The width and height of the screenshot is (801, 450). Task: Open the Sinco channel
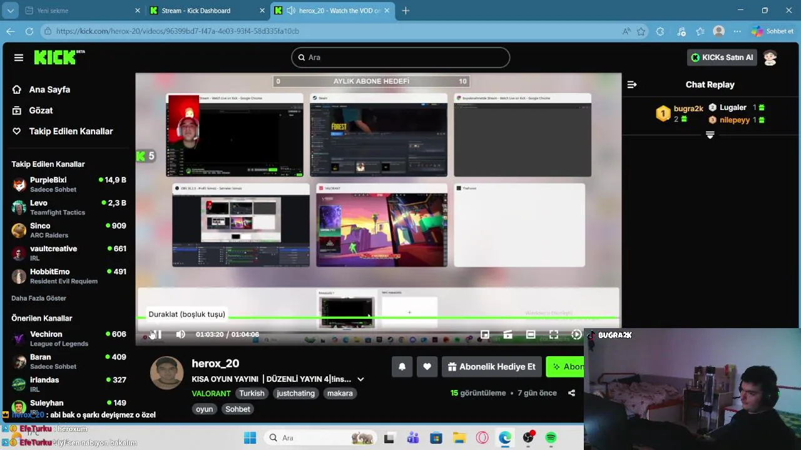(69, 230)
